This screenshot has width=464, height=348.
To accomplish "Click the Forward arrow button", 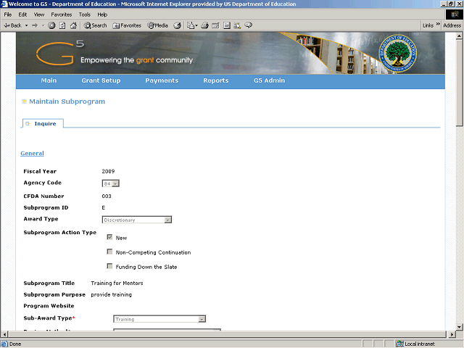I will [x=35, y=25].
